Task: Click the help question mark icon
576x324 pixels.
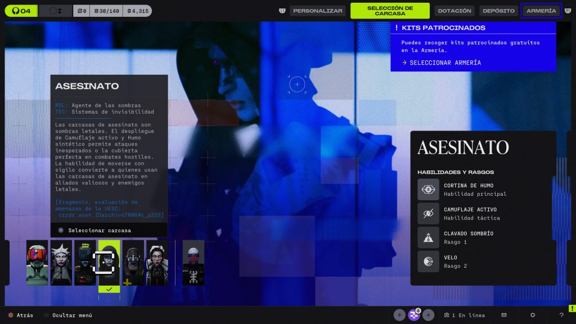Action: click(x=561, y=315)
